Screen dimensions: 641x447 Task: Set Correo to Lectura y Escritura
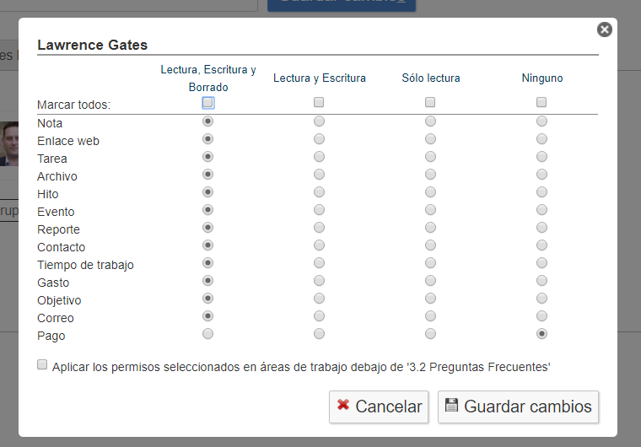tap(320, 316)
